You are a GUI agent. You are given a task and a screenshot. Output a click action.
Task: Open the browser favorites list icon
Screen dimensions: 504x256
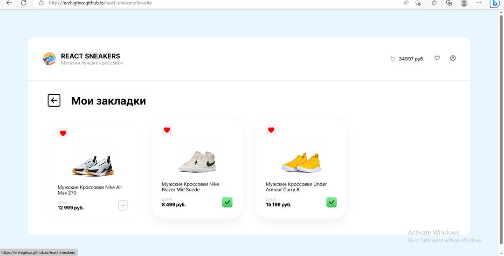[x=434, y=3]
